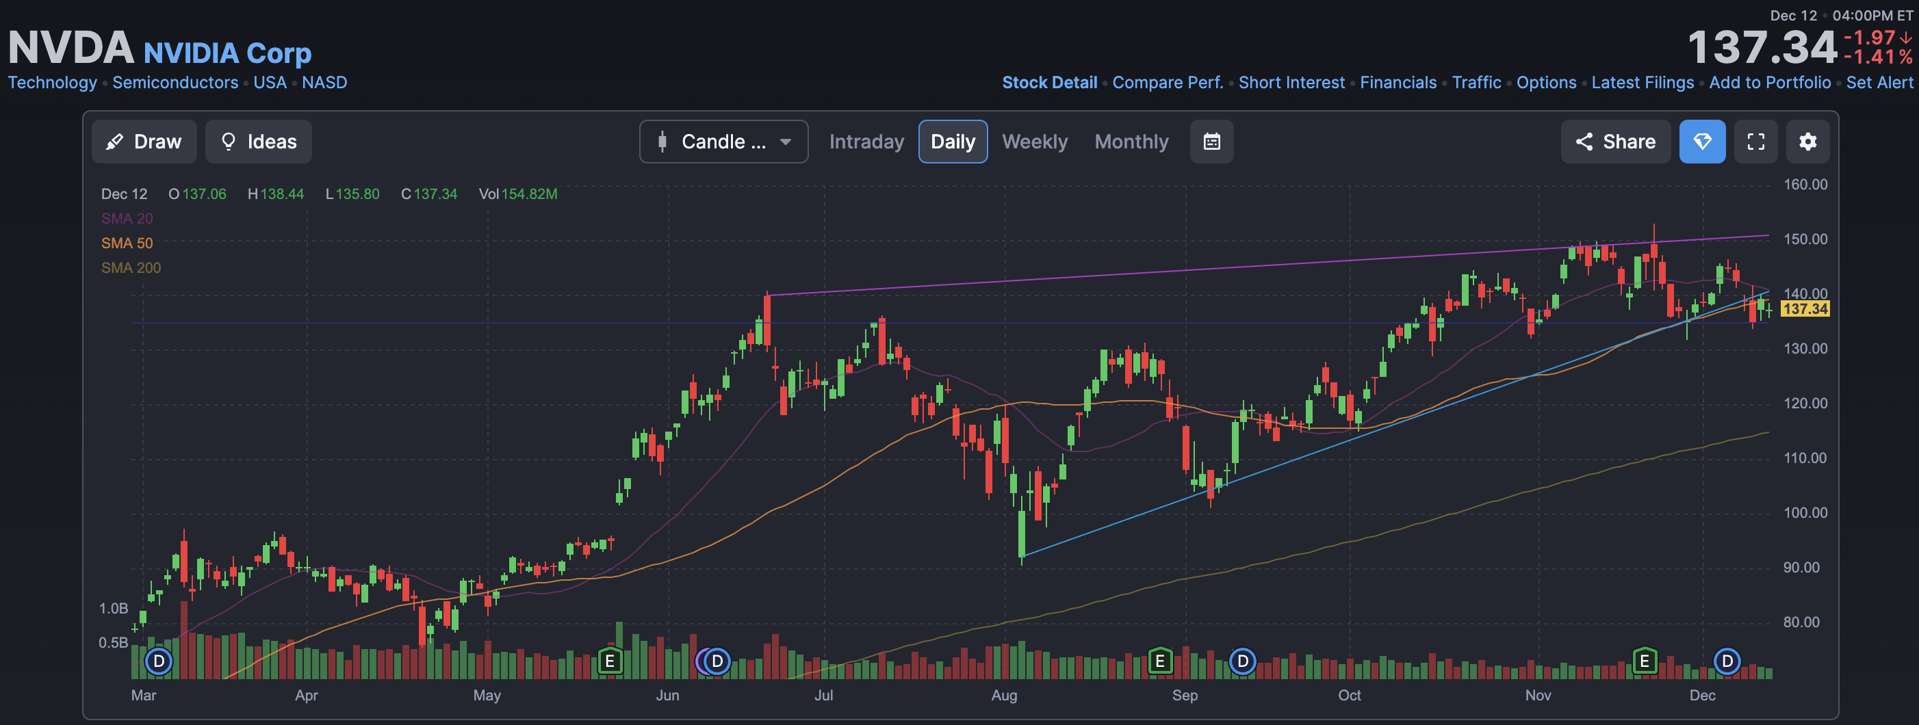1919x725 pixels.
Task: Switch to Intraday timeframe
Action: 866,142
